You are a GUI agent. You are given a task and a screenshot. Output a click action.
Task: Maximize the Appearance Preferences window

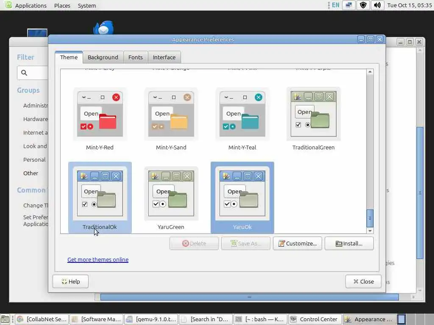point(370,39)
